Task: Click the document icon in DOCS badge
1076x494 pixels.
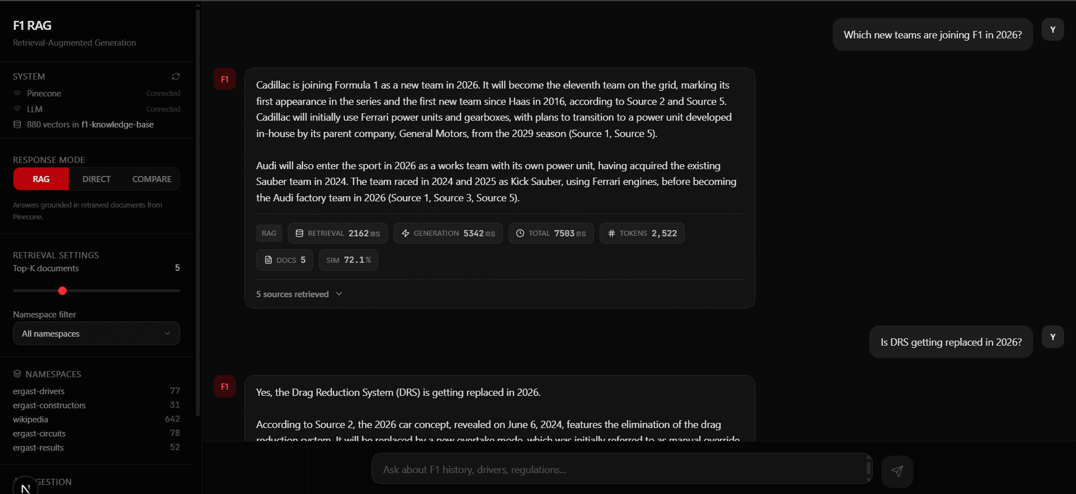Action: [268, 260]
